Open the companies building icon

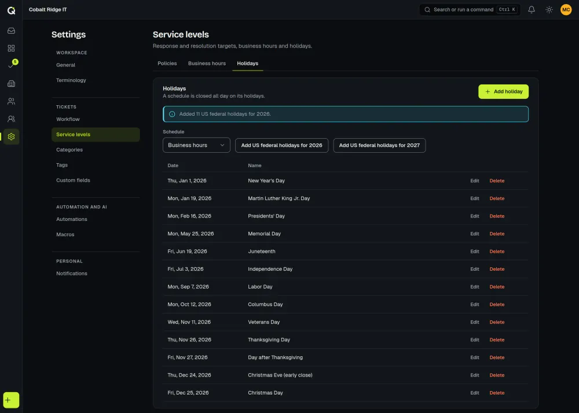point(11,84)
